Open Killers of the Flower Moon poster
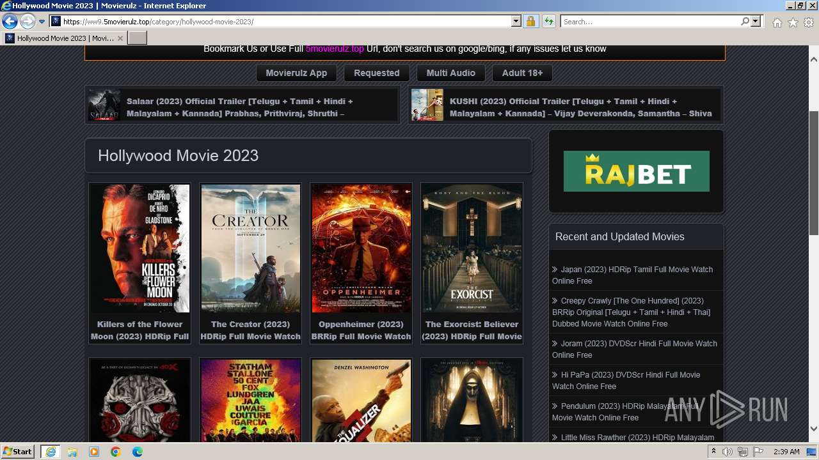 click(139, 249)
